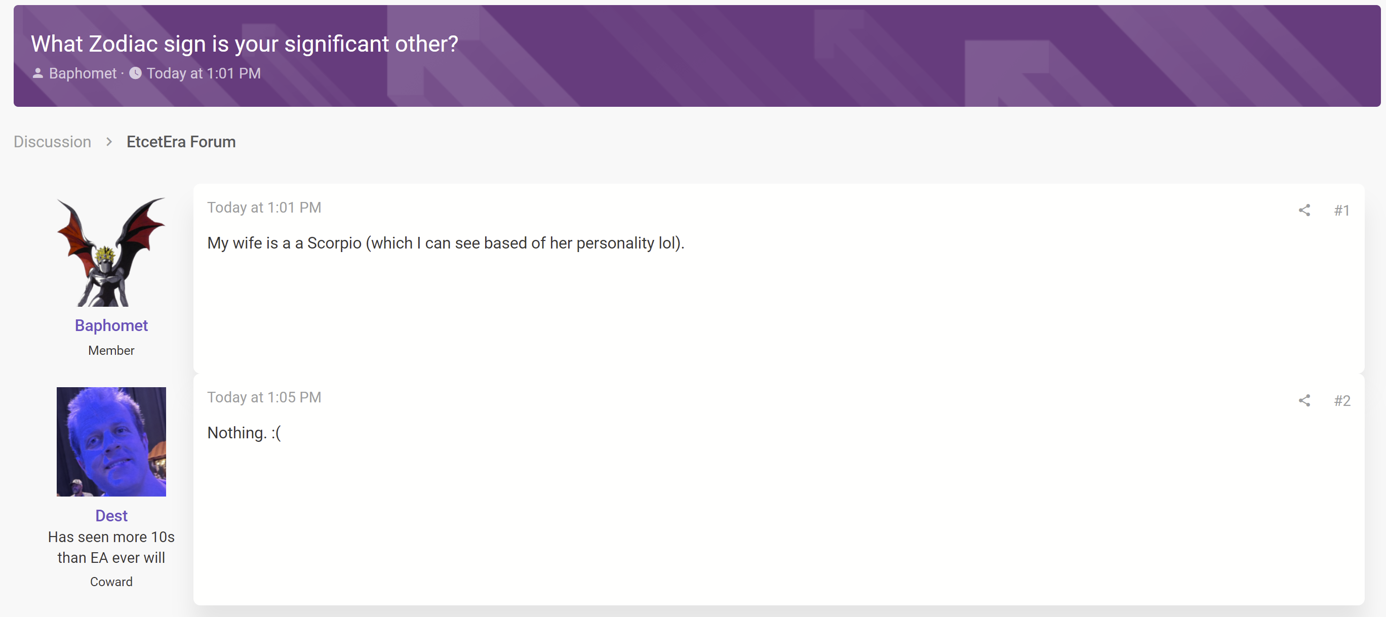Open the #2 post permalink
1386x617 pixels.
1342,400
